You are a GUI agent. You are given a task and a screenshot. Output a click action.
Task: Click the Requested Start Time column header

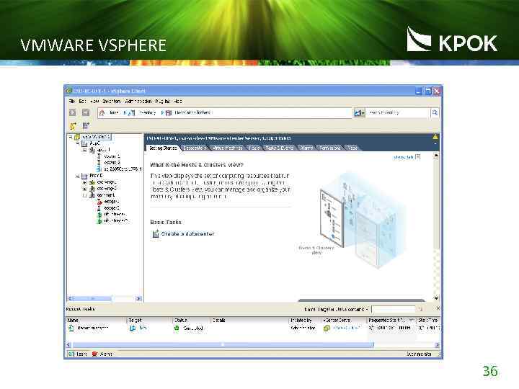(x=391, y=320)
